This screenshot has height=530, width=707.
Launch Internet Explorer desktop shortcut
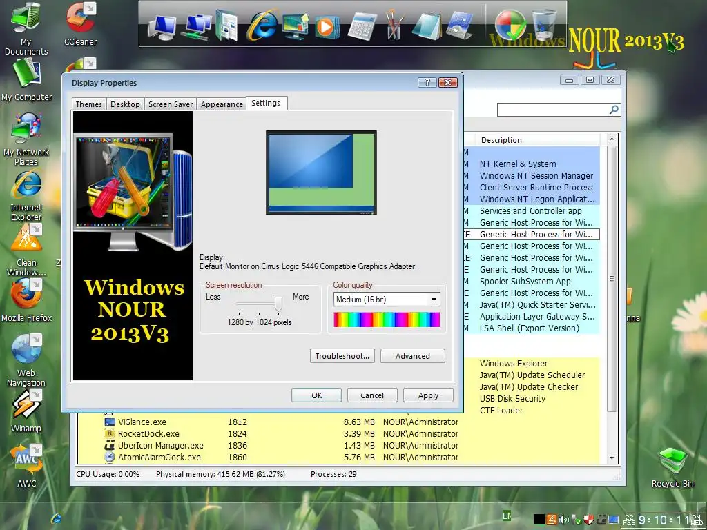(x=26, y=195)
